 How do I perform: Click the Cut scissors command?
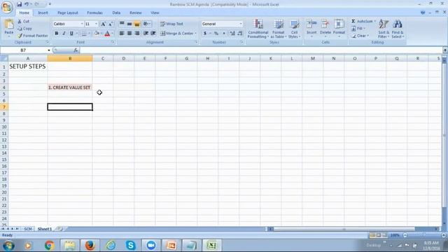tap(24, 22)
